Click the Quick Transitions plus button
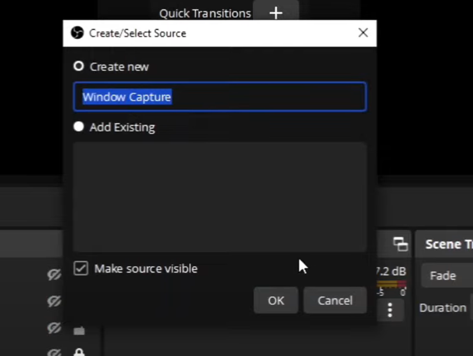Image resolution: width=473 pixels, height=356 pixels. (x=276, y=12)
